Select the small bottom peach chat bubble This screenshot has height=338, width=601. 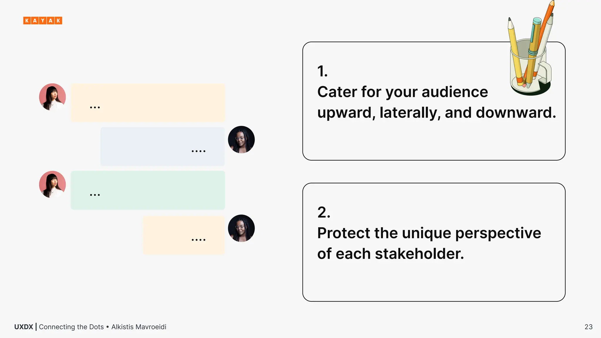[183, 235]
